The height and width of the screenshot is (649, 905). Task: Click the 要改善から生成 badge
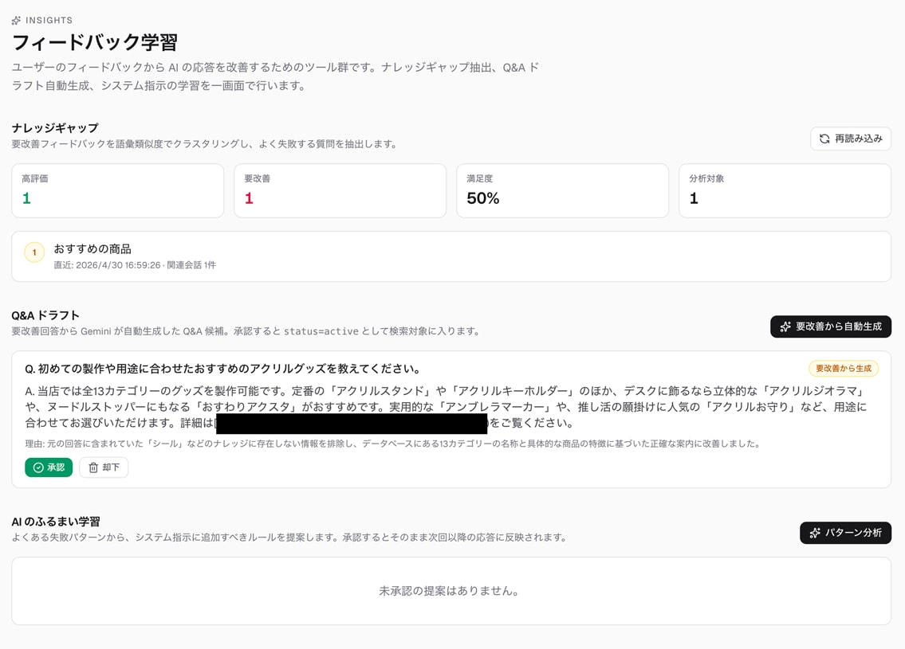coord(844,369)
